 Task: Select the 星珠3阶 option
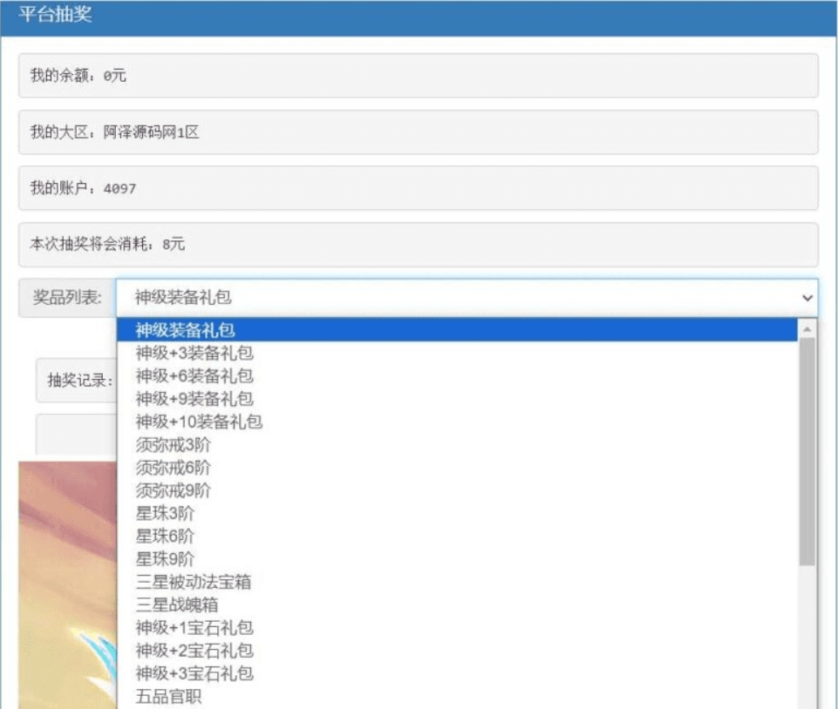coord(166,513)
